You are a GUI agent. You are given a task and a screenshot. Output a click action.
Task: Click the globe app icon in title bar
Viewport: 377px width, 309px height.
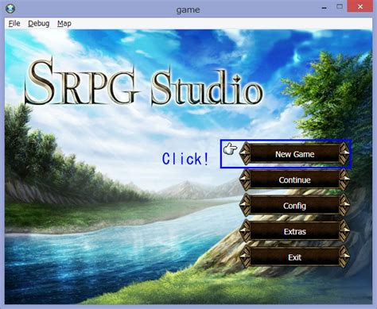[10, 8]
